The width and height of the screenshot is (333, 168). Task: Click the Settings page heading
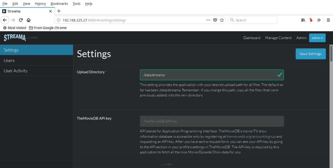(x=94, y=54)
